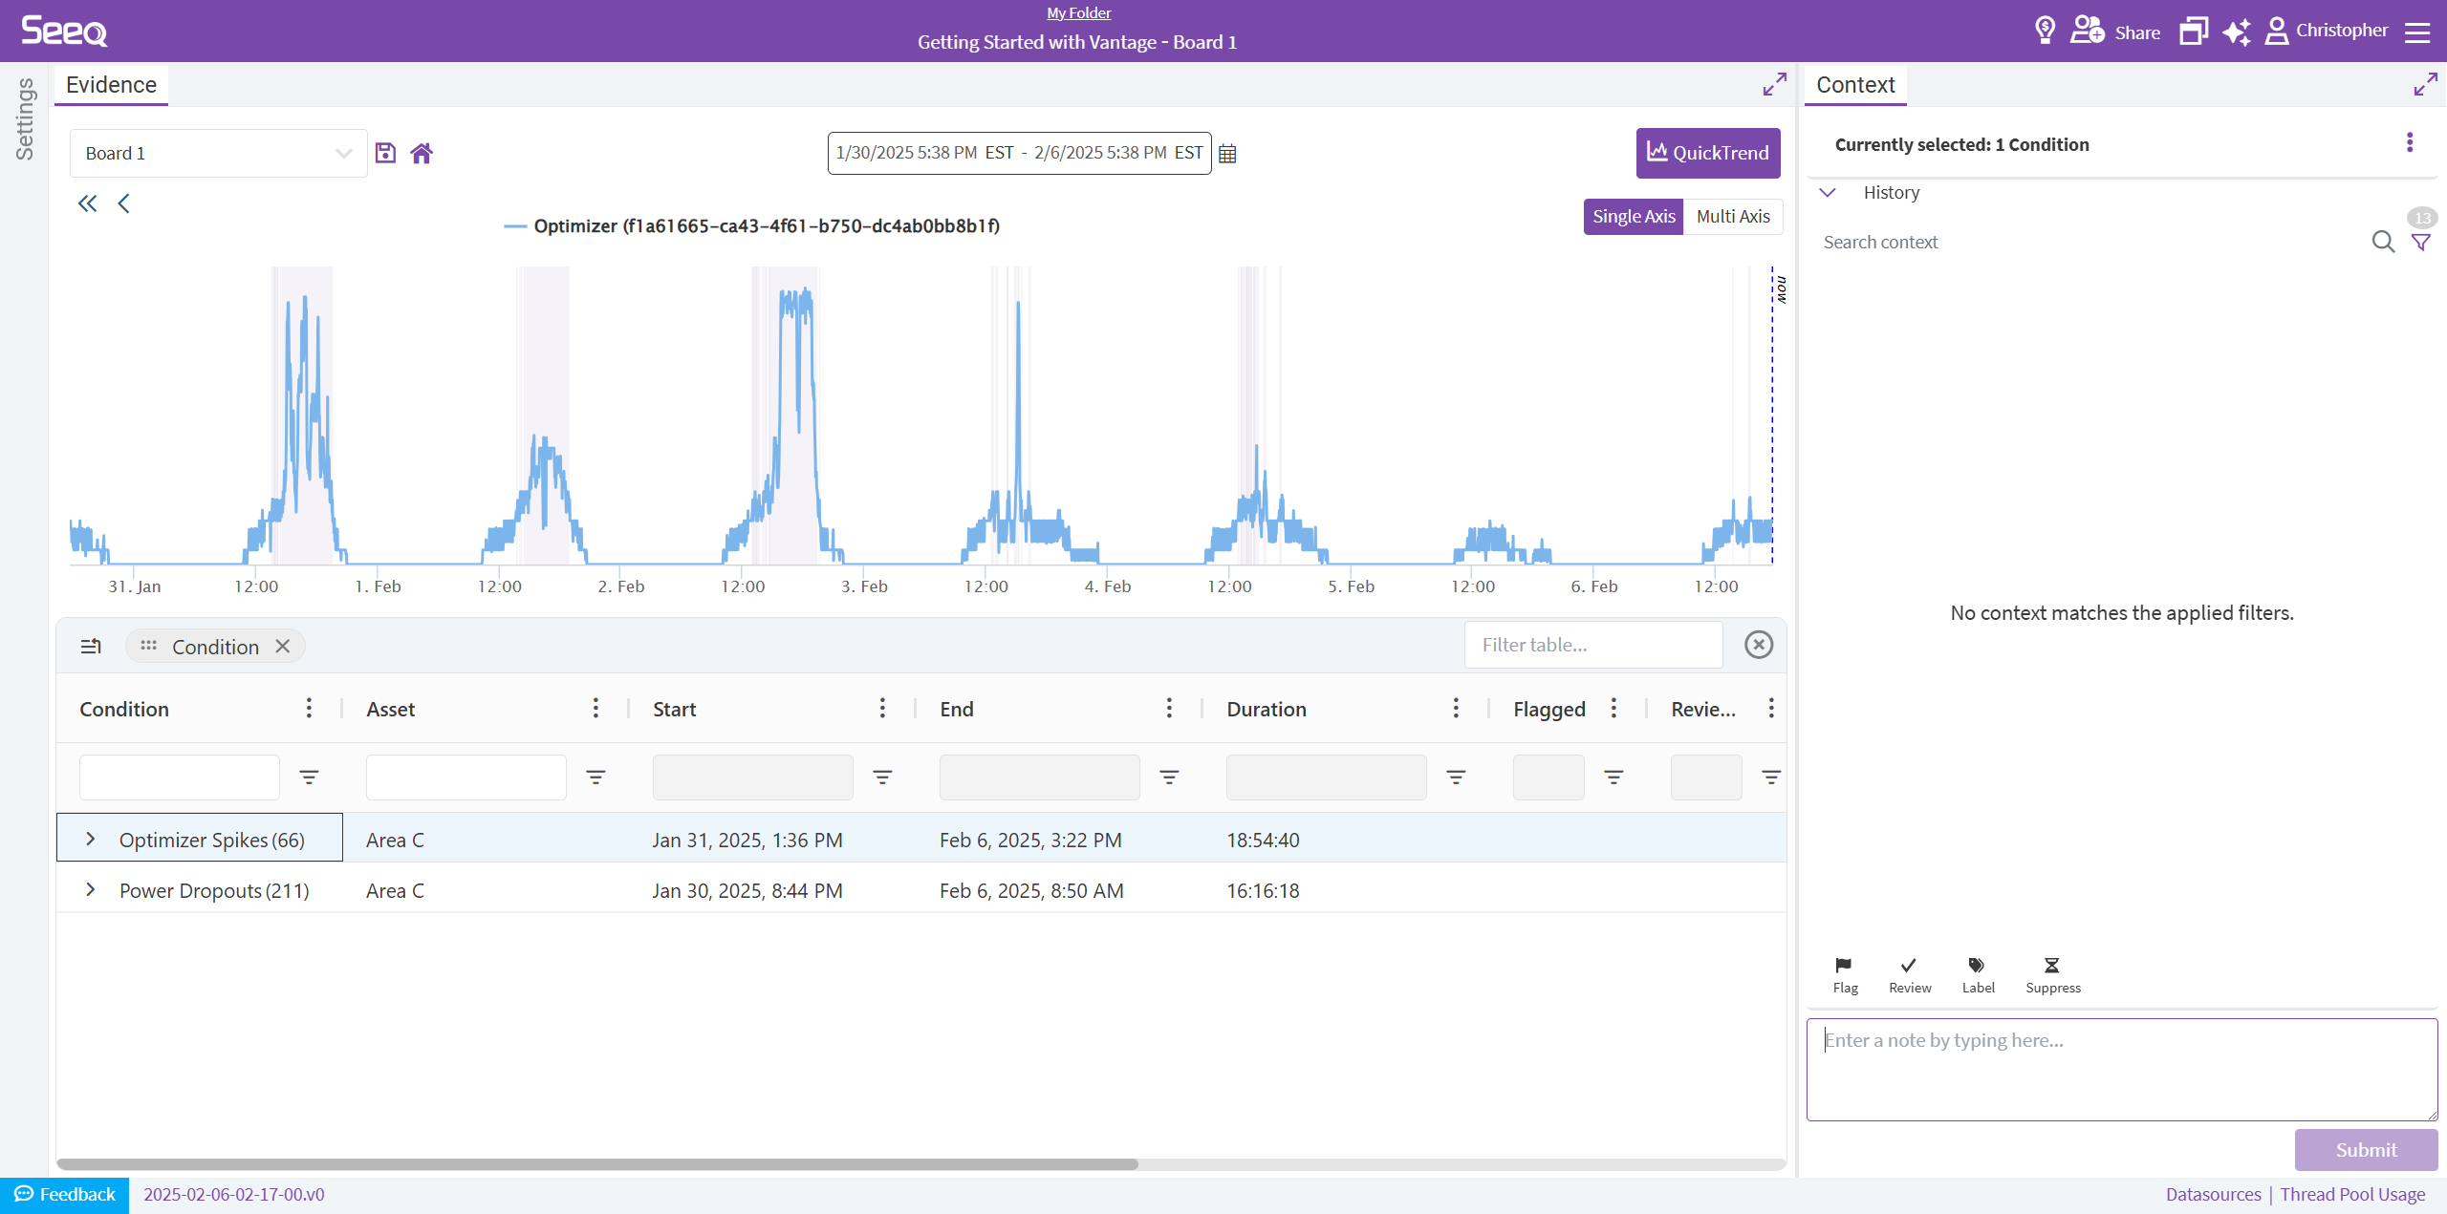Image resolution: width=2447 pixels, height=1214 pixels.
Task: Open the Board 1 dropdown
Action: (x=218, y=154)
